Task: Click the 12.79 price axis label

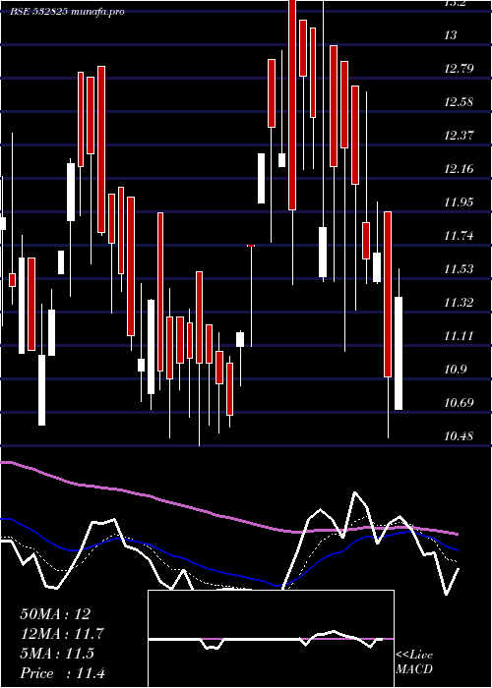Action: (x=459, y=68)
